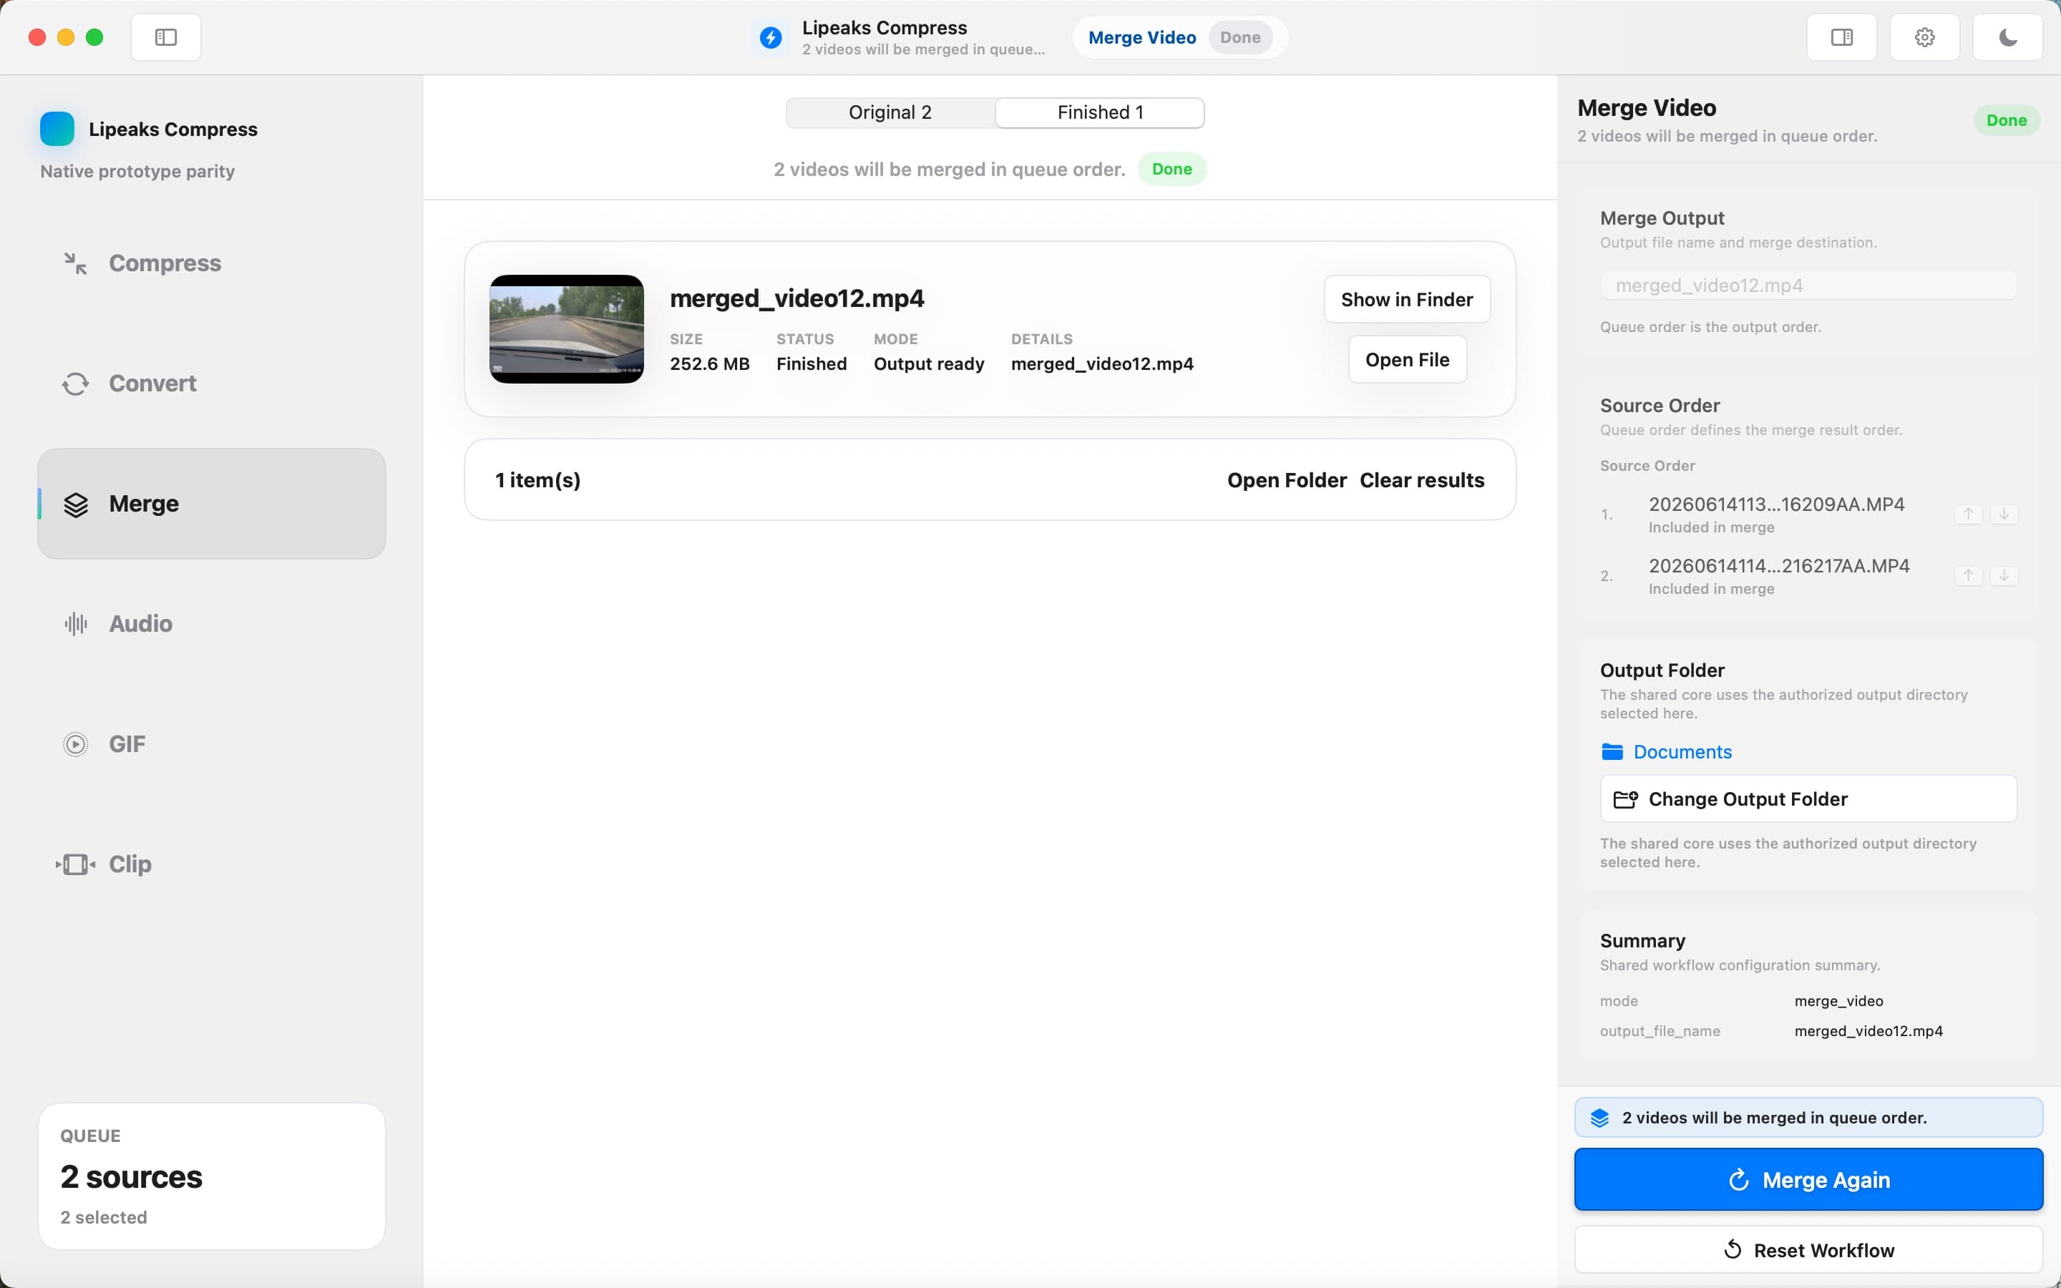
Task: Click Open Folder link
Action: point(1287,480)
